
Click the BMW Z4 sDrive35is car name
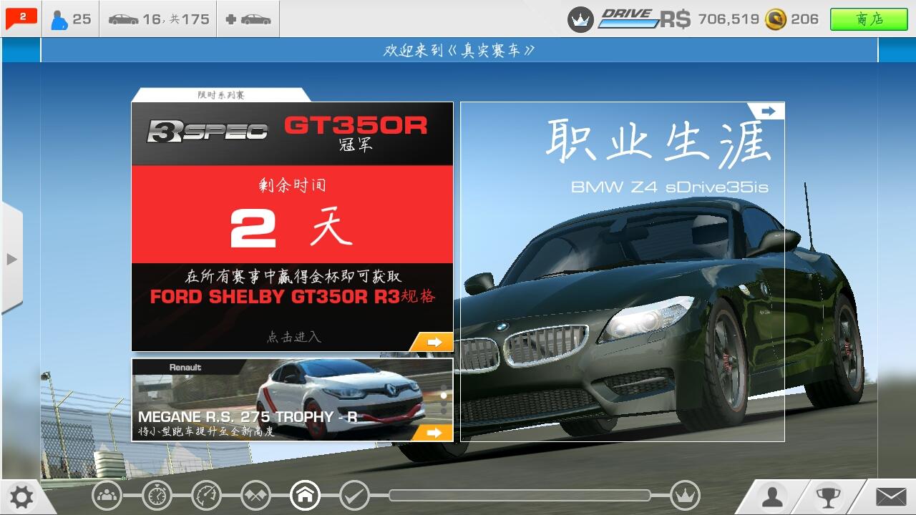[669, 187]
